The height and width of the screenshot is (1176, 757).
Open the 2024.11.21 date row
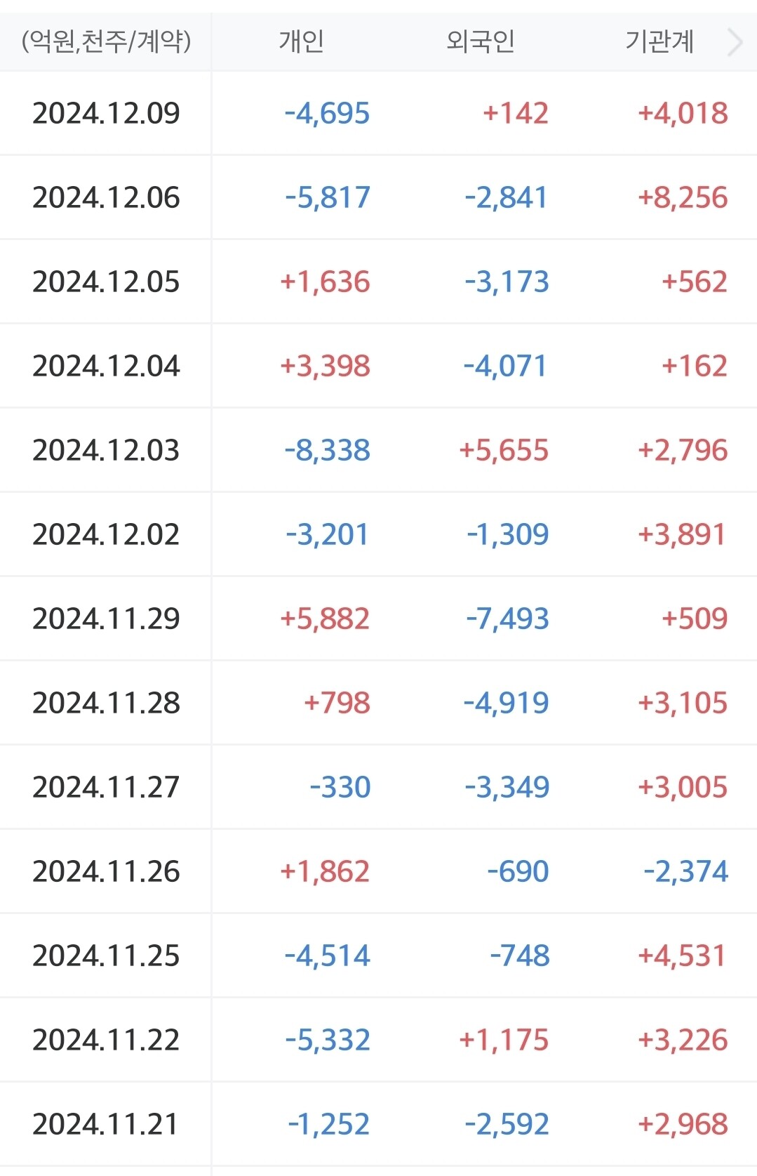click(106, 1125)
